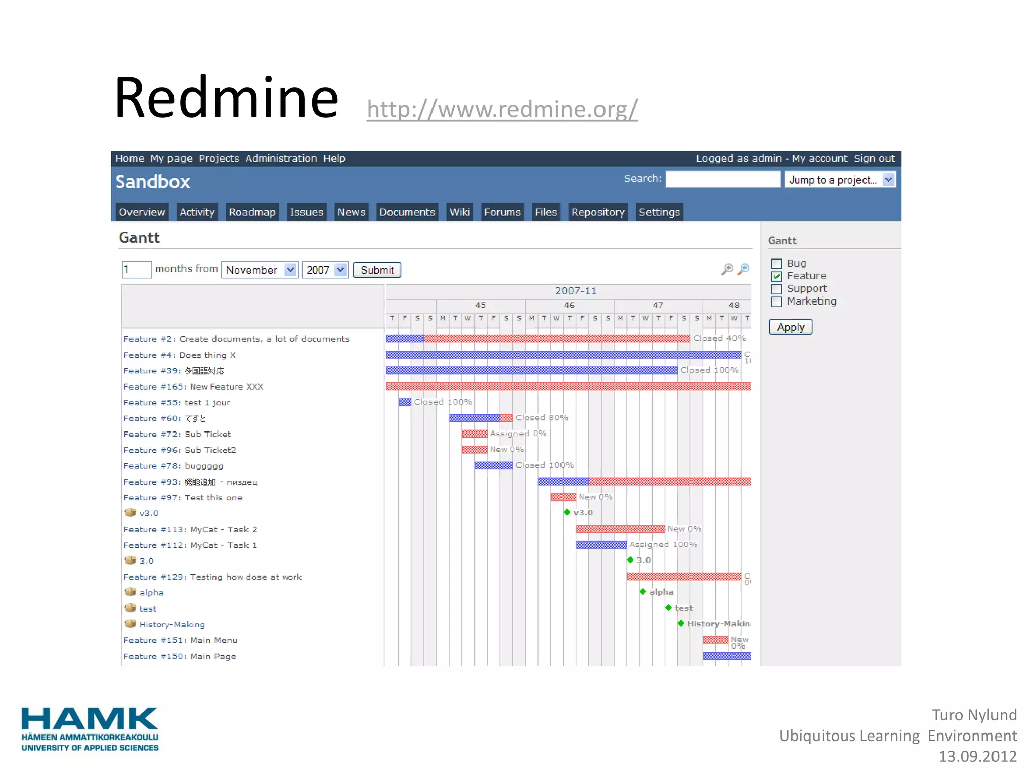Image resolution: width=1036 pixels, height=777 pixels.
Task: Focus the Search input field
Action: (723, 179)
